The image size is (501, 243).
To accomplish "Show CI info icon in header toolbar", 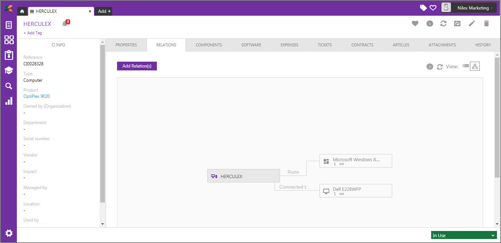I will (x=430, y=23).
